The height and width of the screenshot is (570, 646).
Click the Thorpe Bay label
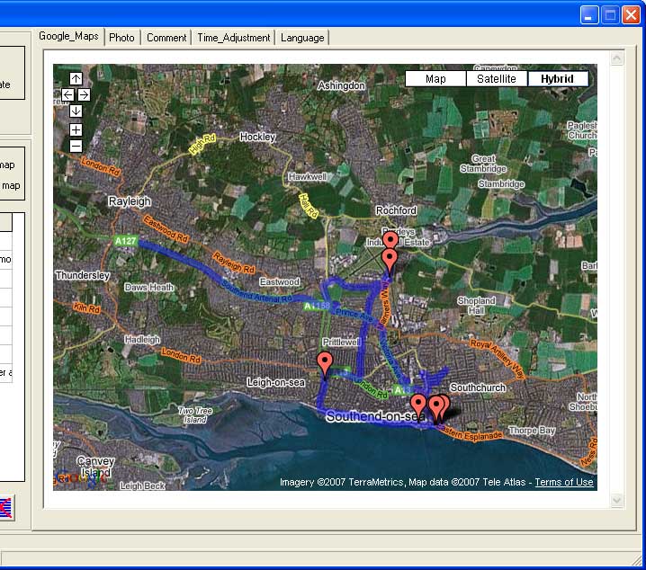click(532, 431)
